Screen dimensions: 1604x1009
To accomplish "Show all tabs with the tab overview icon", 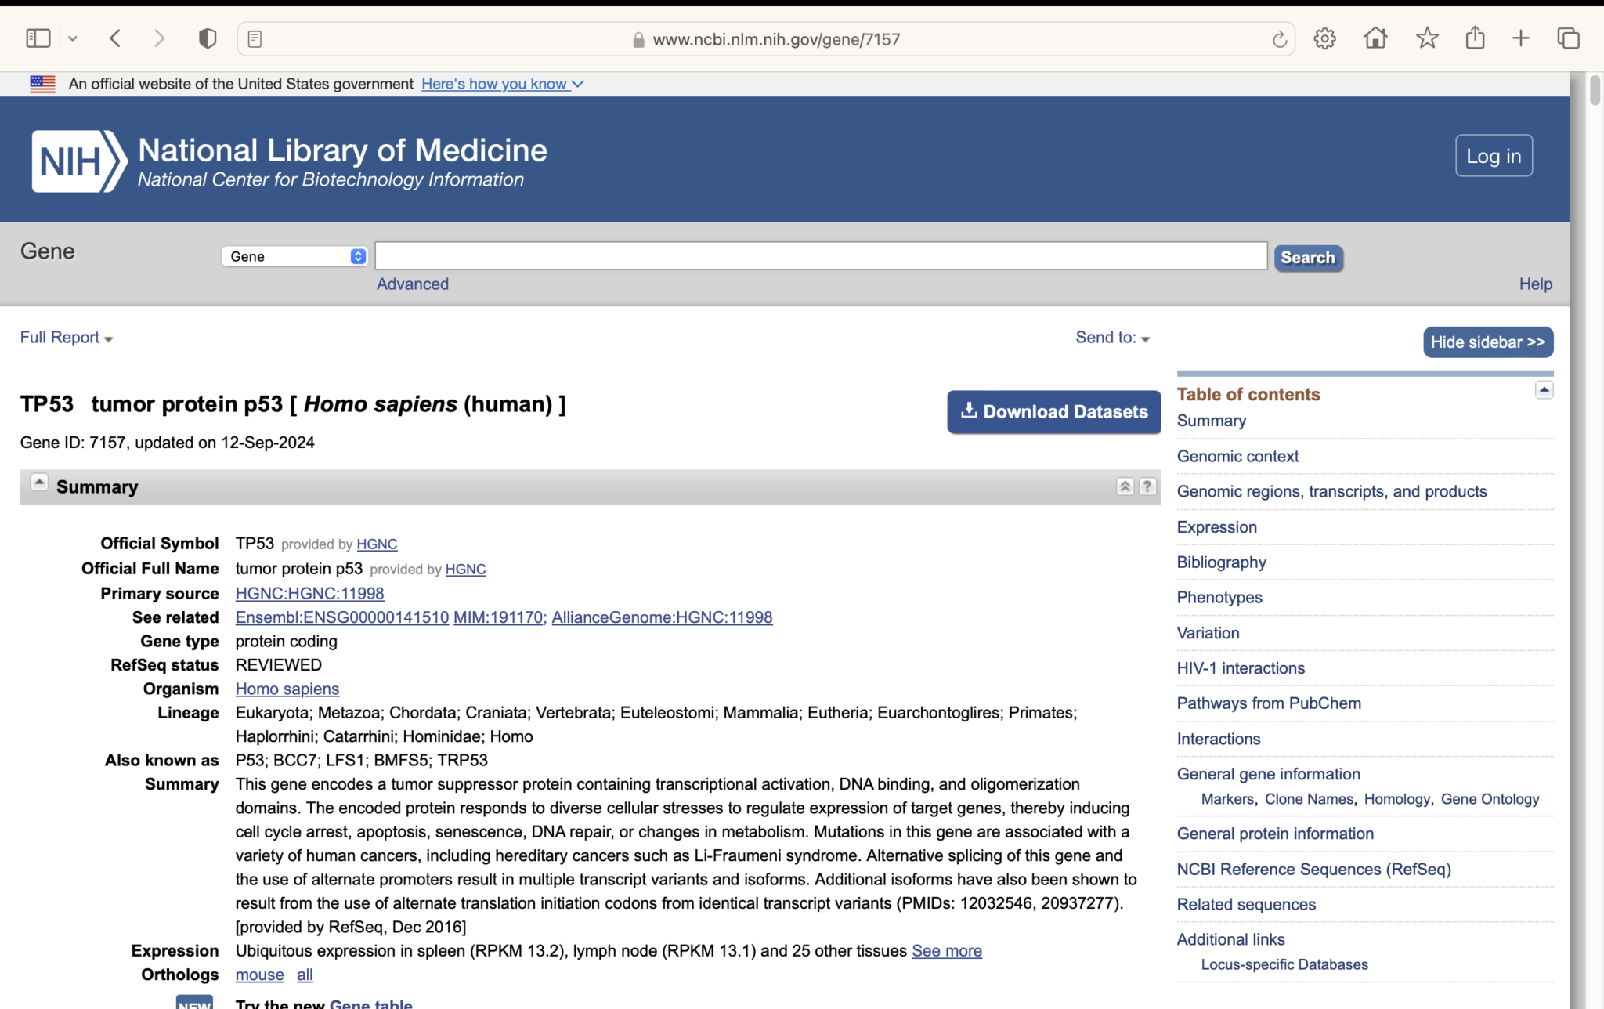I will point(1569,38).
